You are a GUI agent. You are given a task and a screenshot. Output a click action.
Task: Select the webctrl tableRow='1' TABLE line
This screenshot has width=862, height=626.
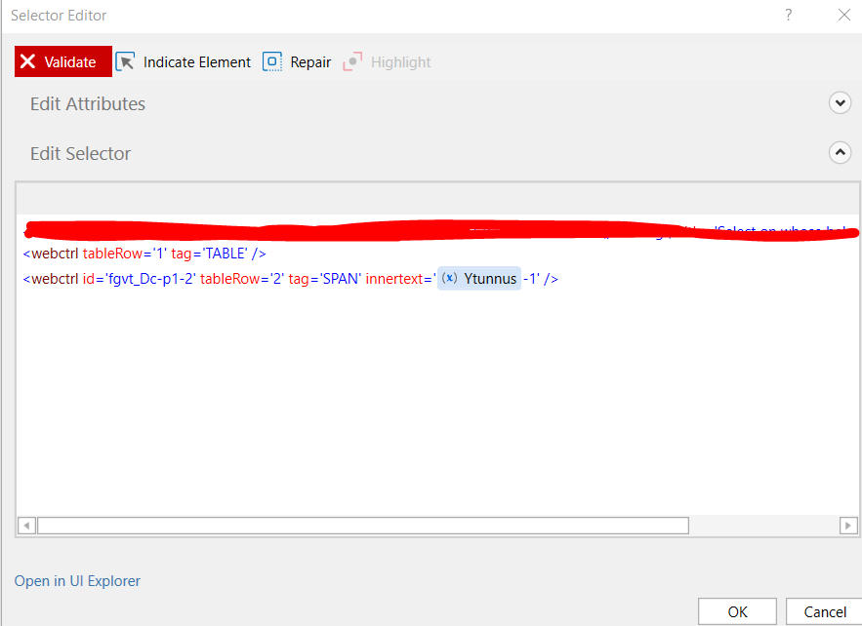[144, 254]
